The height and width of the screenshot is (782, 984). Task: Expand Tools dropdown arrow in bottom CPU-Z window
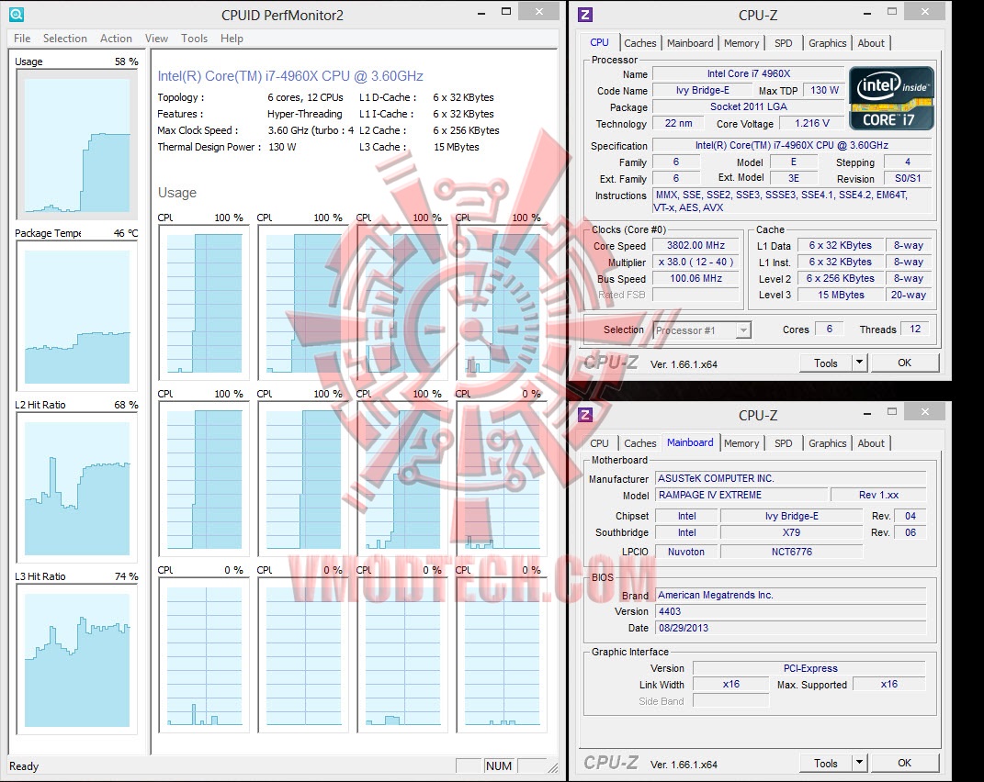859,763
